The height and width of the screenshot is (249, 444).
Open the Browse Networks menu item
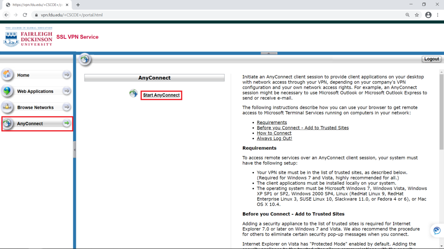click(37, 107)
